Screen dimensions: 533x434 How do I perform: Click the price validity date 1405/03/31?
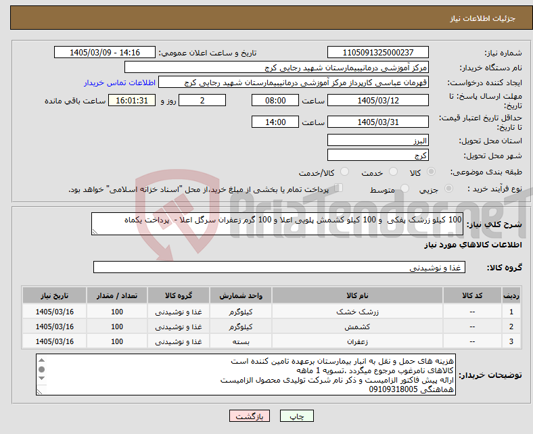point(377,122)
